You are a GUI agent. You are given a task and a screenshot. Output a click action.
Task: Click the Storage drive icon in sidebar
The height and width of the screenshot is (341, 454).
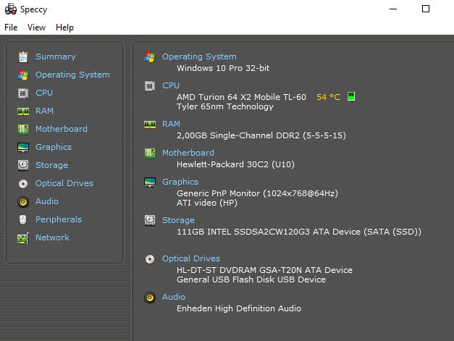coord(22,165)
